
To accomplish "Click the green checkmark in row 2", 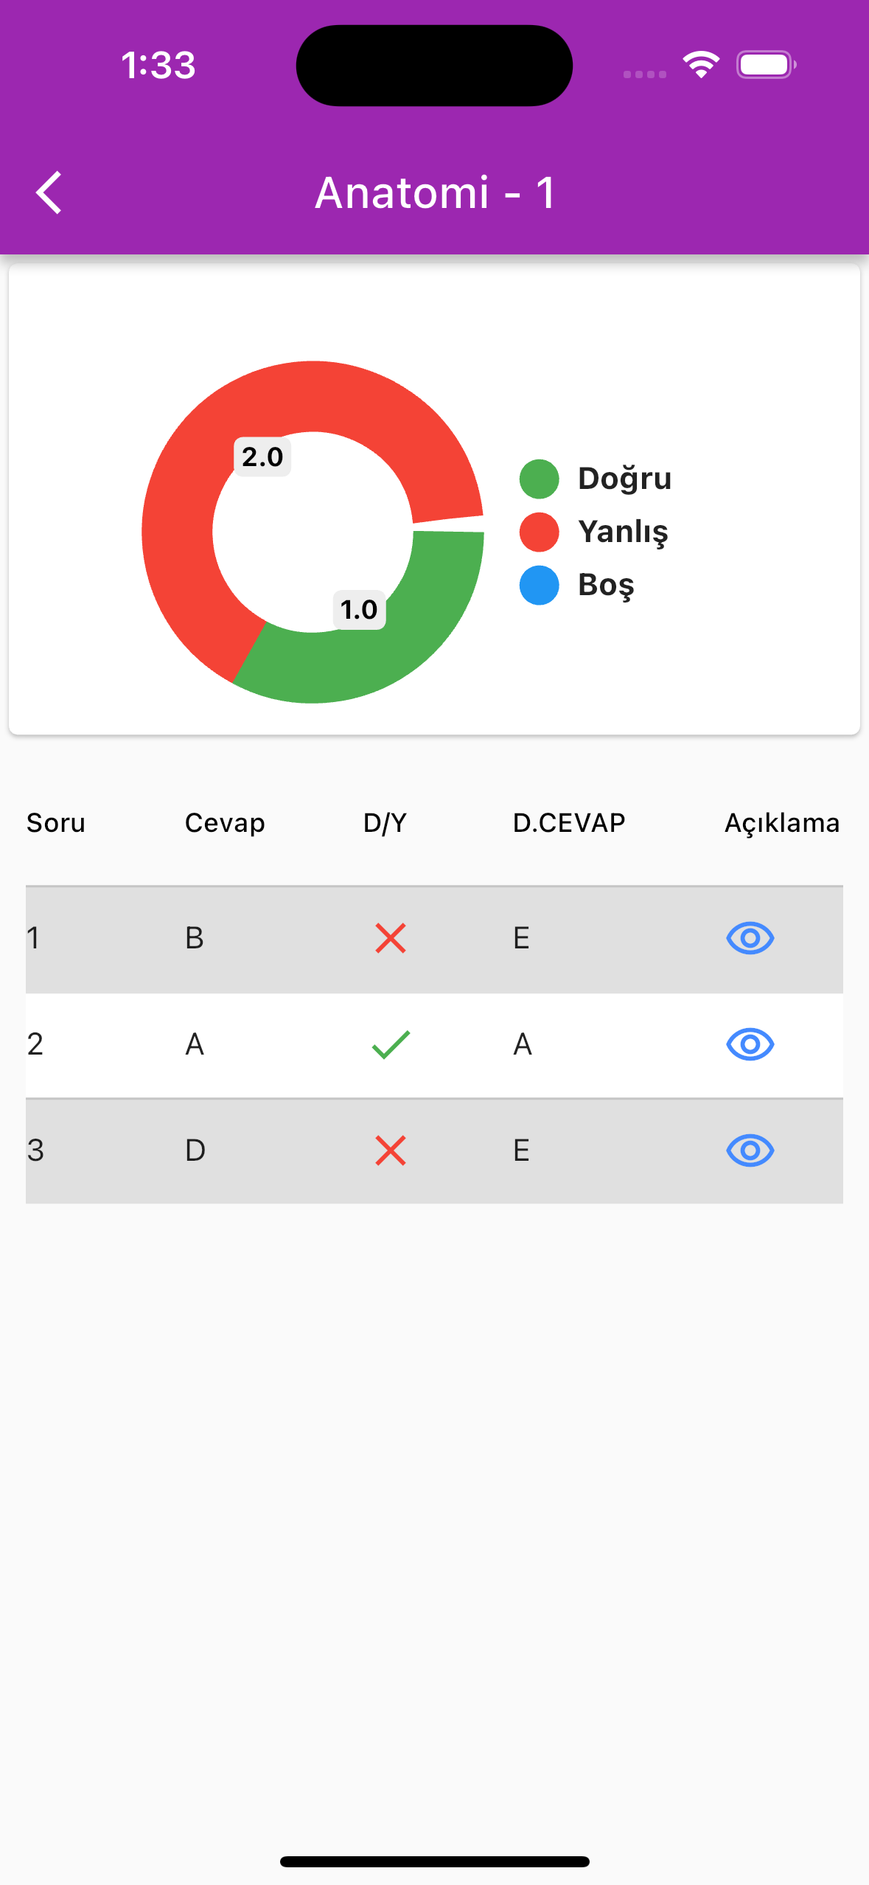I will point(391,1044).
